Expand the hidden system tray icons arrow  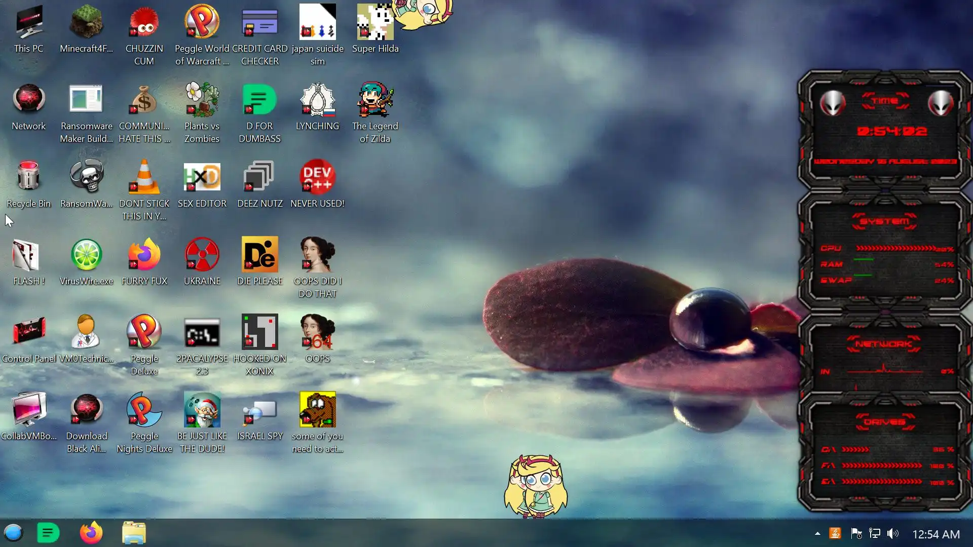coord(817,533)
